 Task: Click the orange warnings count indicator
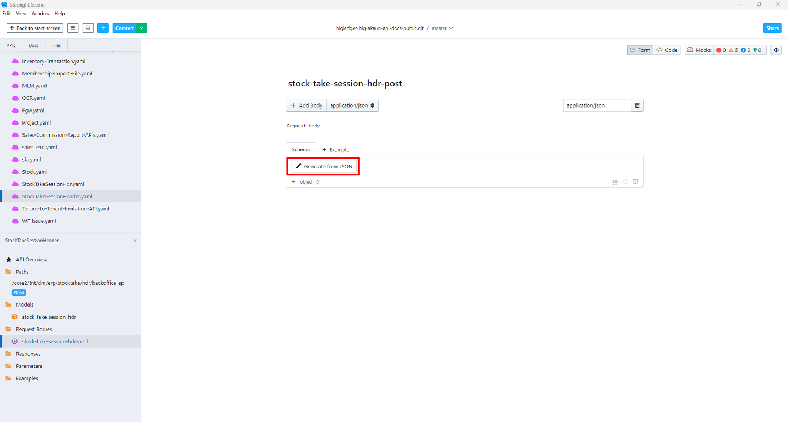(733, 50)
